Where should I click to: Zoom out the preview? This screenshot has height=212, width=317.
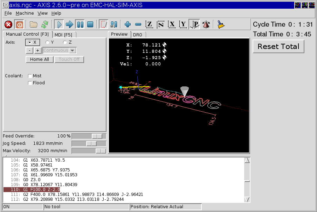138,24
